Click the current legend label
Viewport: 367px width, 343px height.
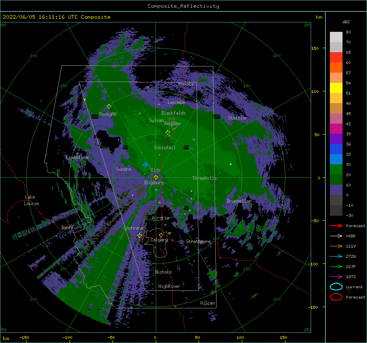click(354, 287)
